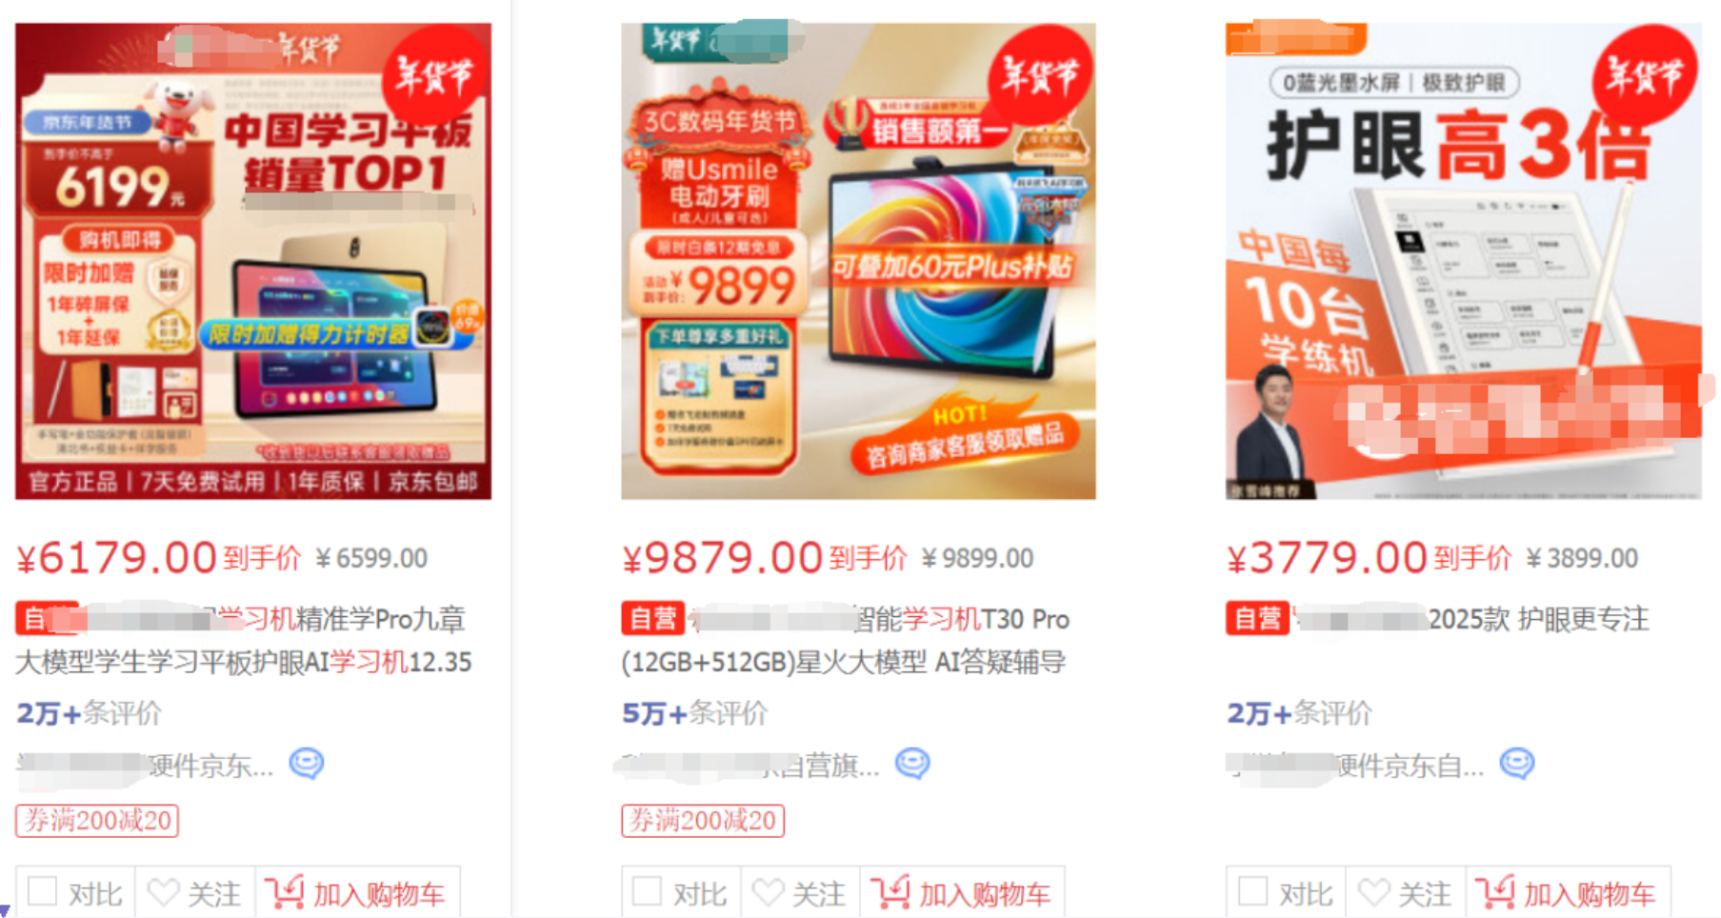The image size is (1721, 918).
Task: Click 券满200减20 coupon under first product
Action: [x=97, y=820]
